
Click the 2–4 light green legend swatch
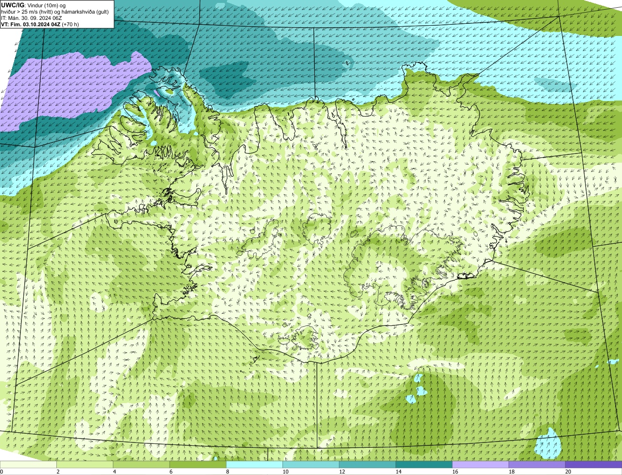click(x=85, y=464)
